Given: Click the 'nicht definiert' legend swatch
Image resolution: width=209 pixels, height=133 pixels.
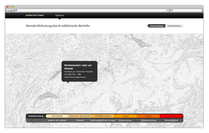Looking at the screenshot, I should 57,116.
